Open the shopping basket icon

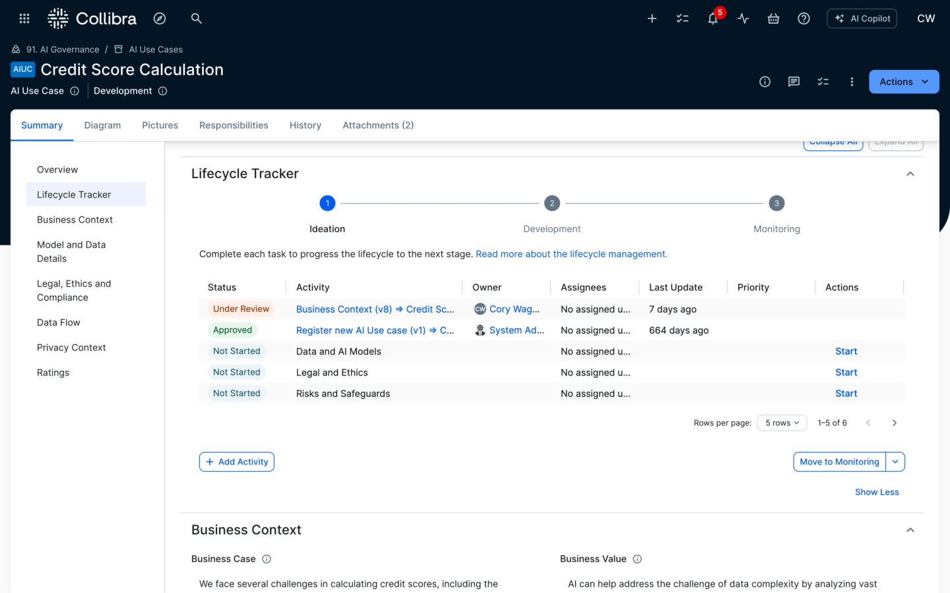(x=773, y=18)
